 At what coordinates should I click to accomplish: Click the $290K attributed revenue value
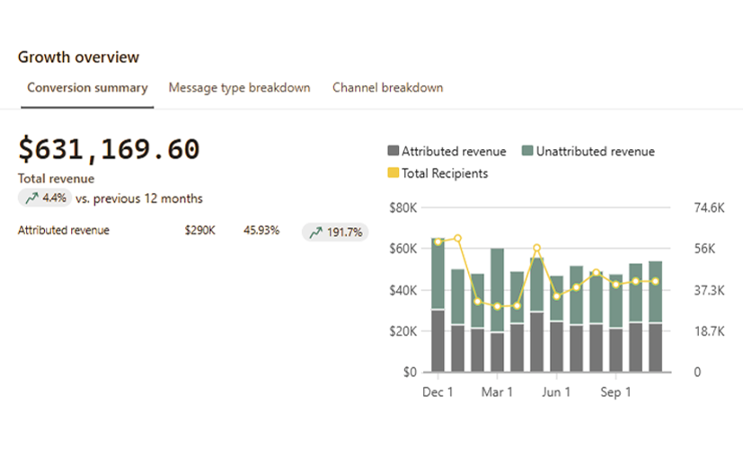coord(199,231)
